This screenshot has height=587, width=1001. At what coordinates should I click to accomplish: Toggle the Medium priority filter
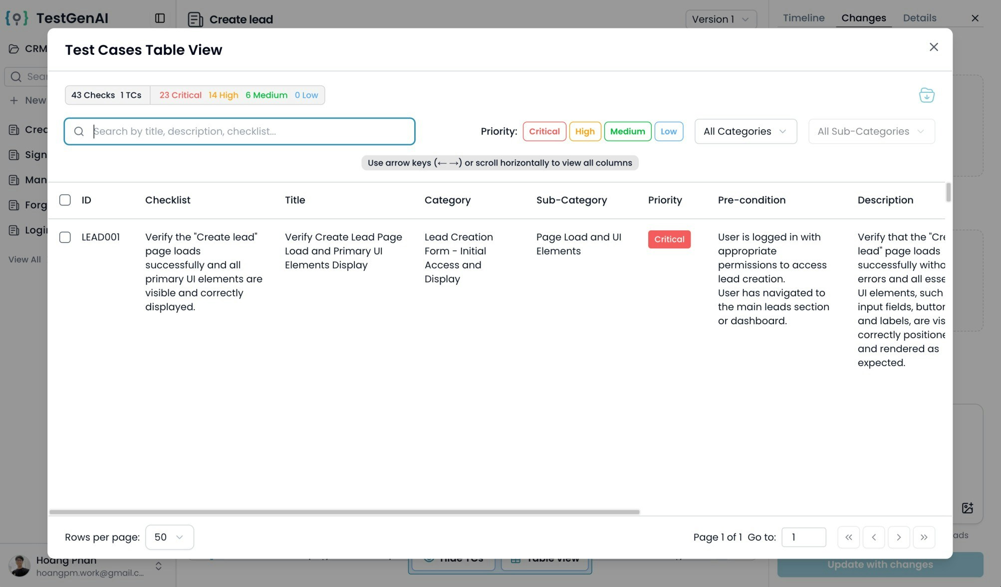click(x=627, y=132)
